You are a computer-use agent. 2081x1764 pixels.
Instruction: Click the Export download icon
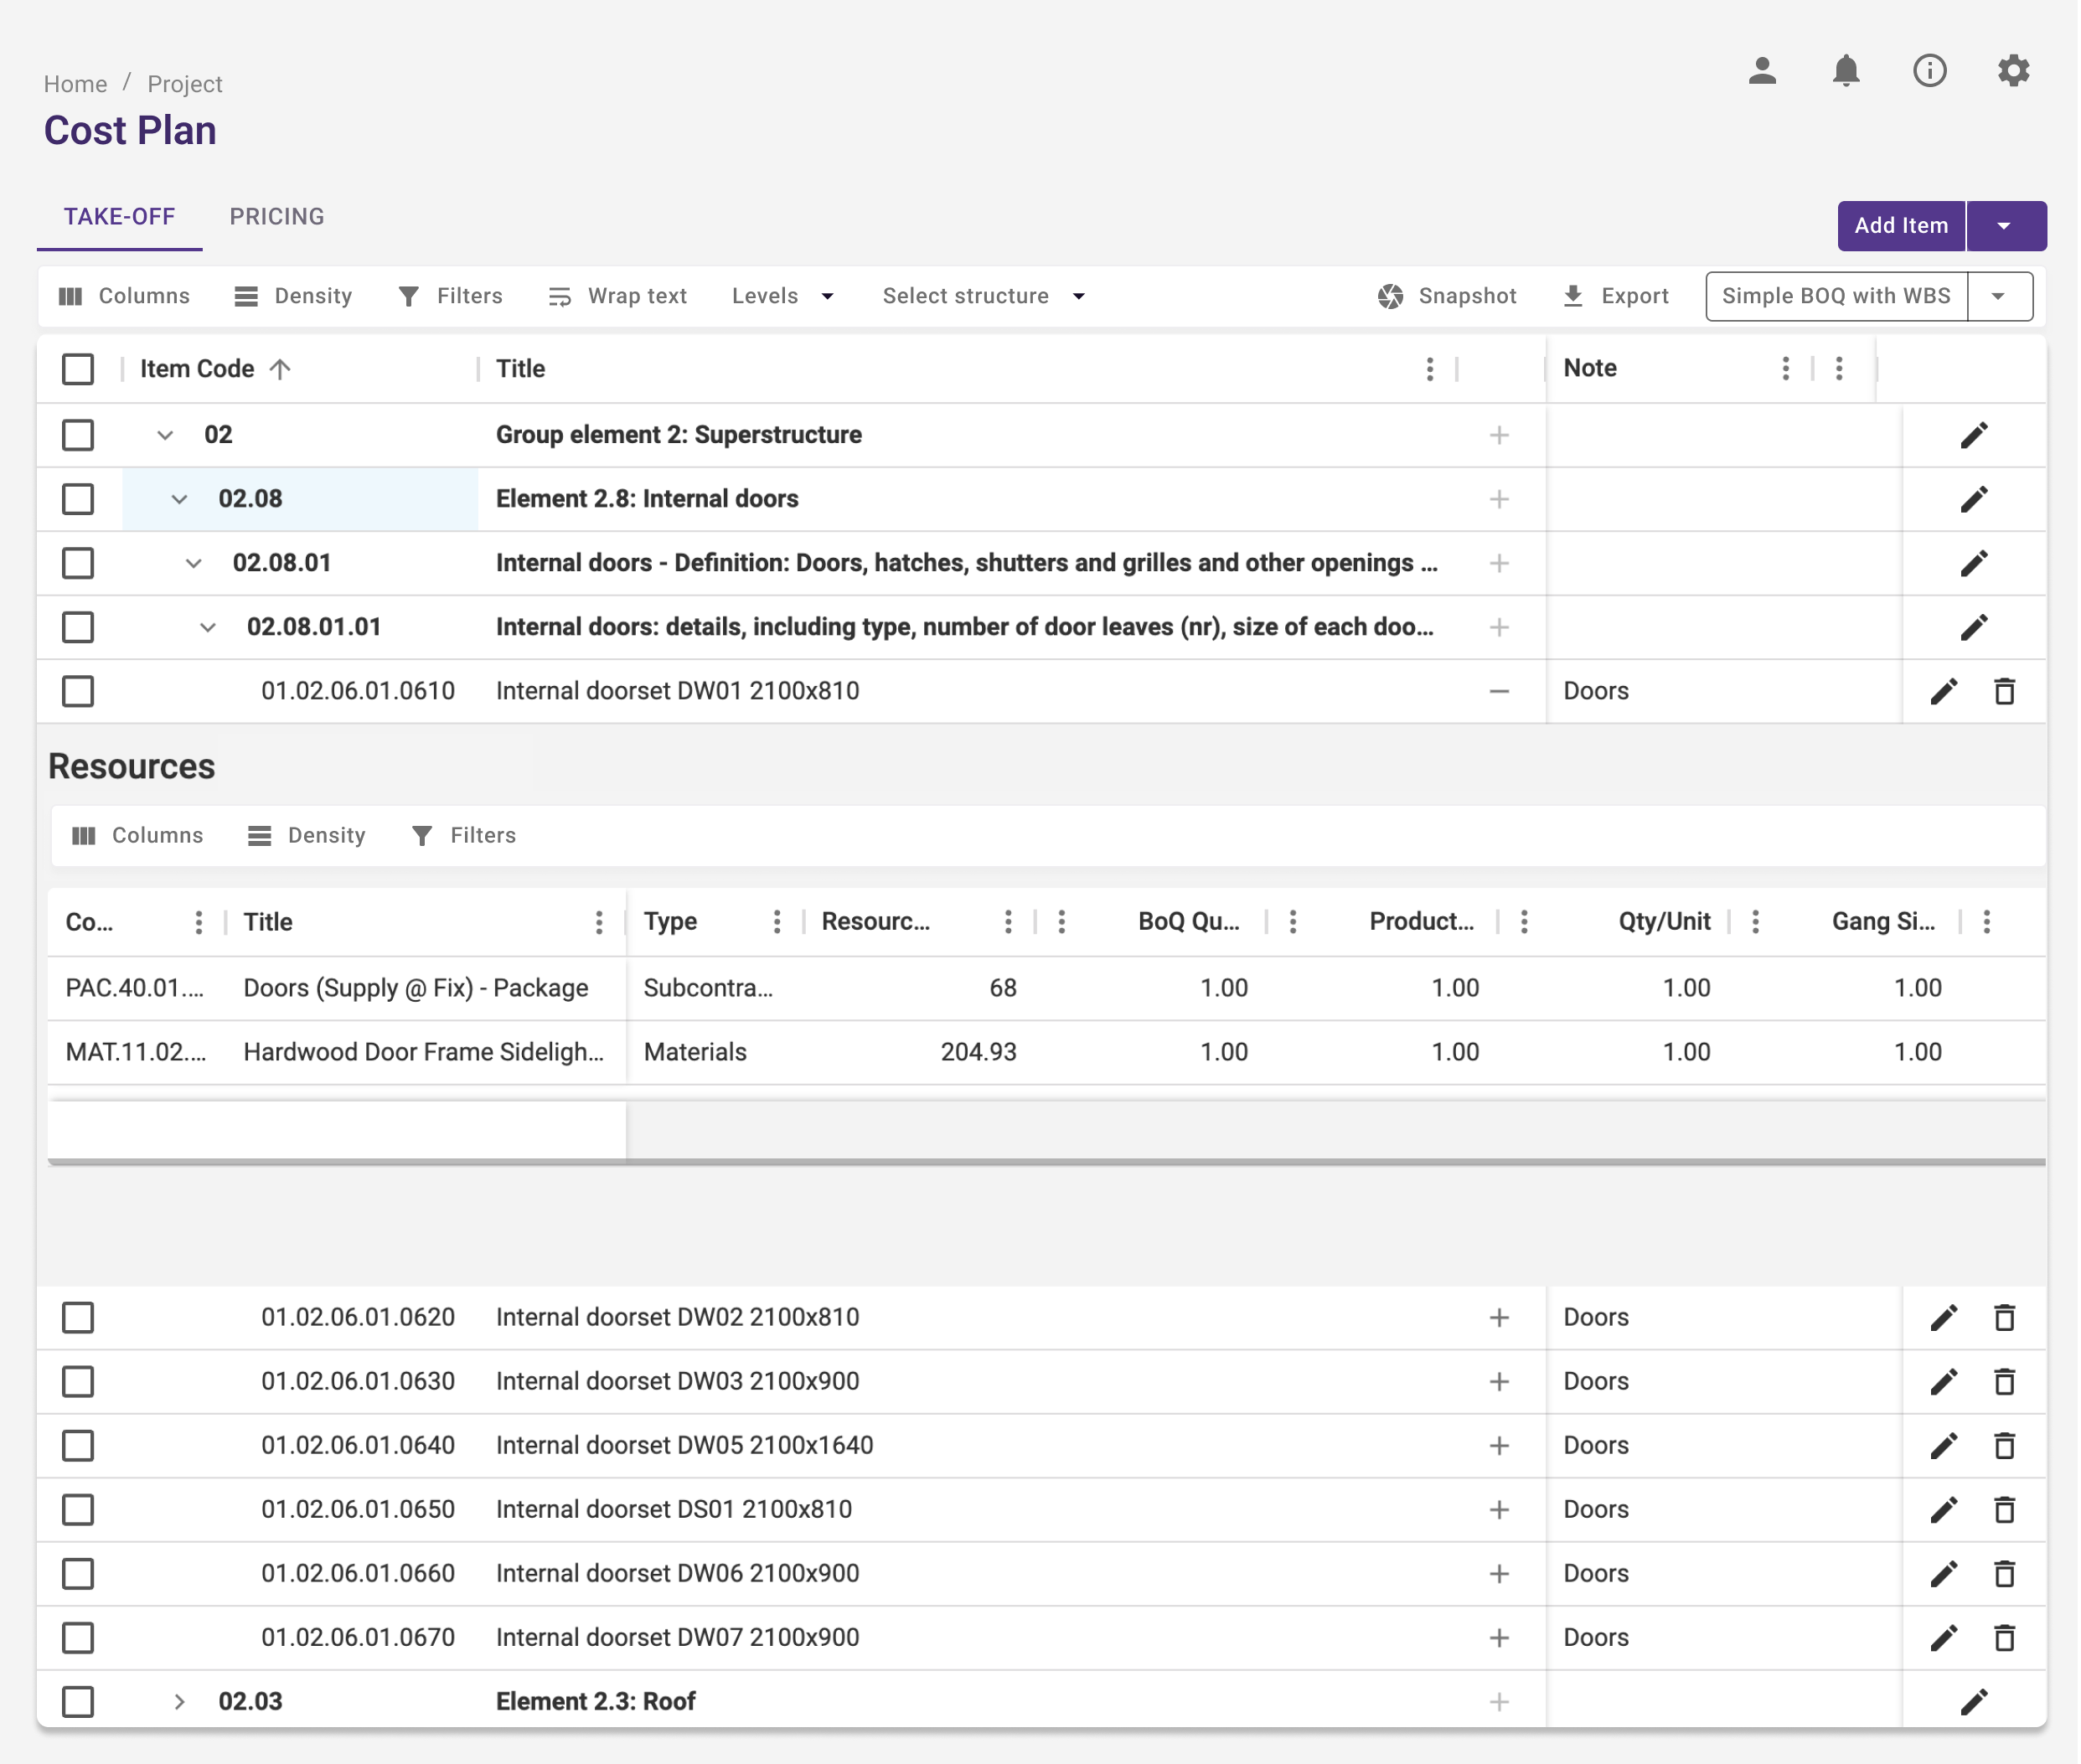click(1572, 296)
